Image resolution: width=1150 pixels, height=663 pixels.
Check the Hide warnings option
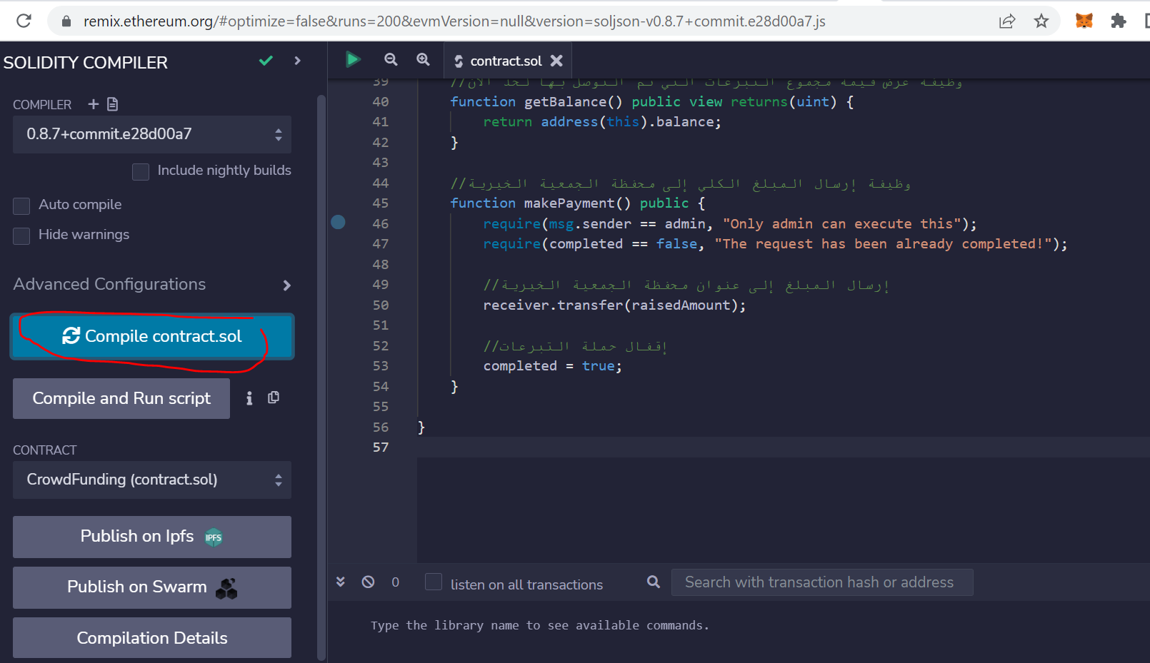[x=22, y=236]
